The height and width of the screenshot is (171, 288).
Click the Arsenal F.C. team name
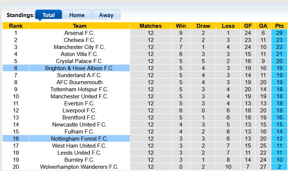[x=79, y=33]
